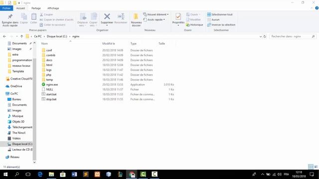Click the Renommer icon
319x179 pixels.
tap(121, 19)
